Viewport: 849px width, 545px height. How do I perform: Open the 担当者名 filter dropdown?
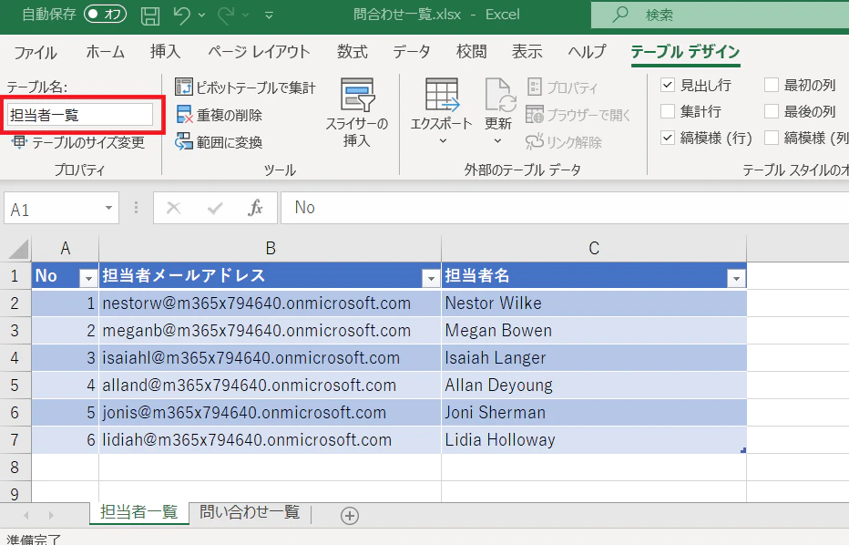(x=736, y=279)
